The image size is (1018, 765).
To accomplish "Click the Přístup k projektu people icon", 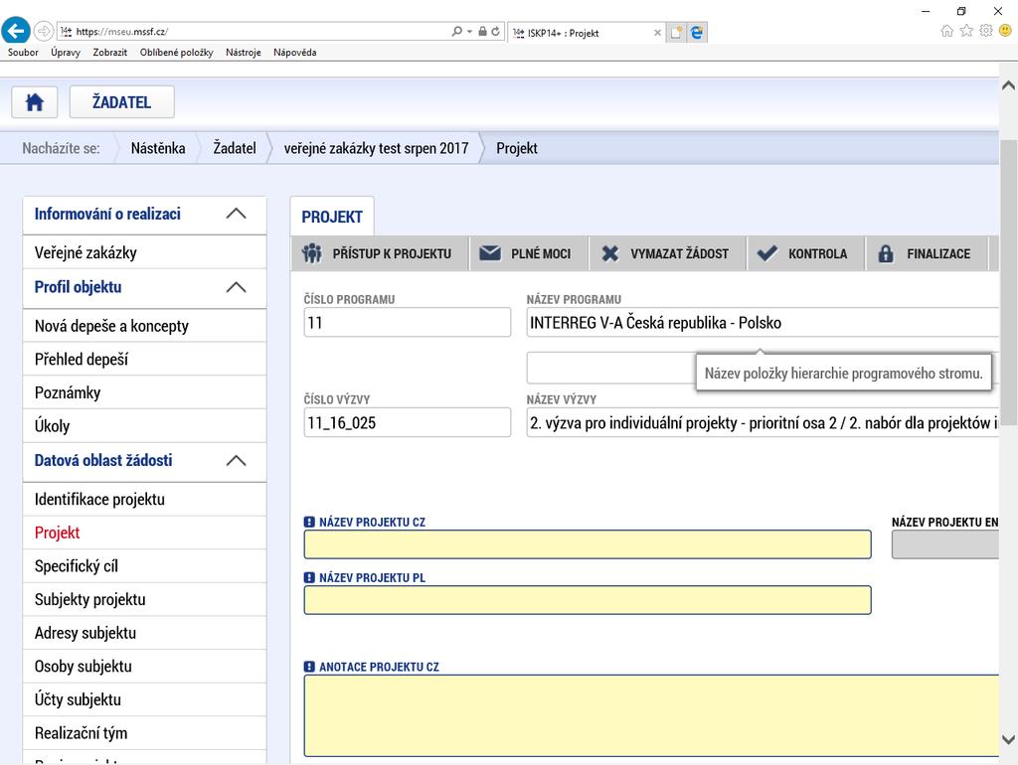I will point(312,253).
